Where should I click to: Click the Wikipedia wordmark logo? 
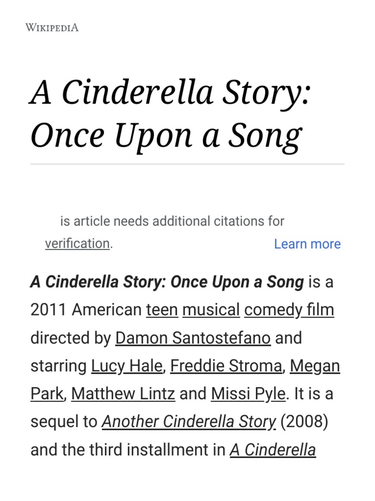tap(52, 27)
